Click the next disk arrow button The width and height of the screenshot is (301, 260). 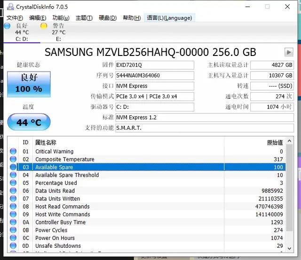pos(289,52)
